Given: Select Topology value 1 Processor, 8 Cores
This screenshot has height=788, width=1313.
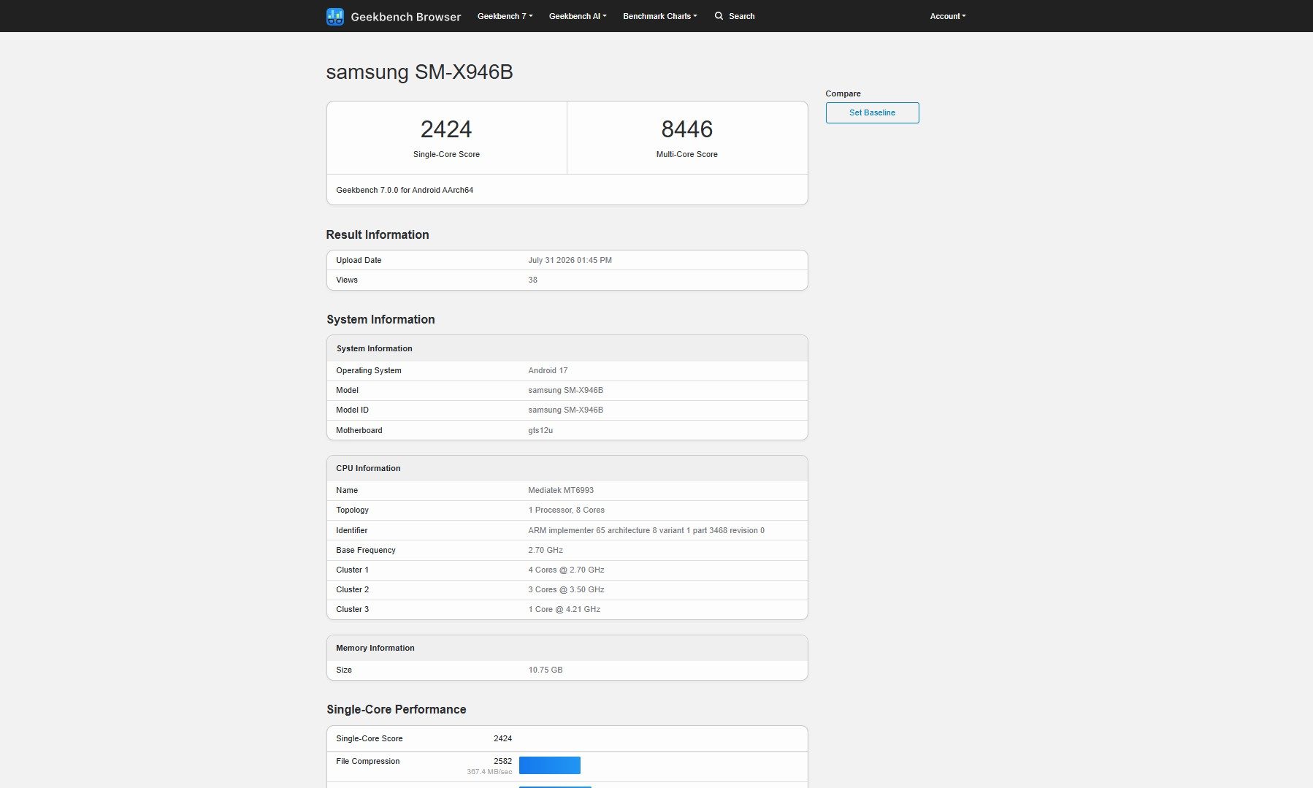Looking at the screenshot, I should (x=566, y=510).
